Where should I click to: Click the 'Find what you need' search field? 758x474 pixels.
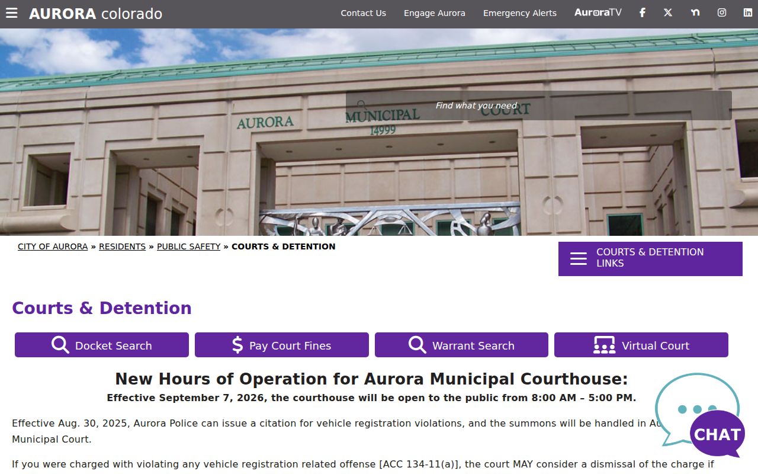539,105
